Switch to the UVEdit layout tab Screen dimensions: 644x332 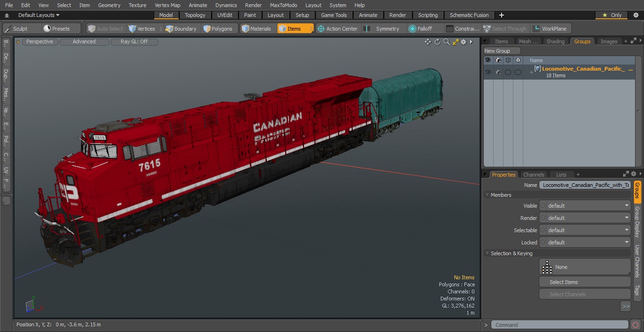coord(225,15)
